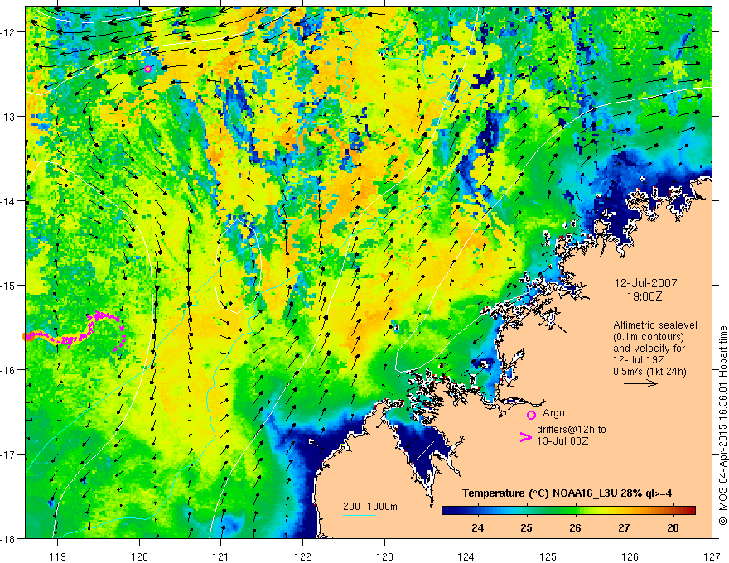
Task: Click the longitude axis label '124'
Action: (x=466, y=556)
